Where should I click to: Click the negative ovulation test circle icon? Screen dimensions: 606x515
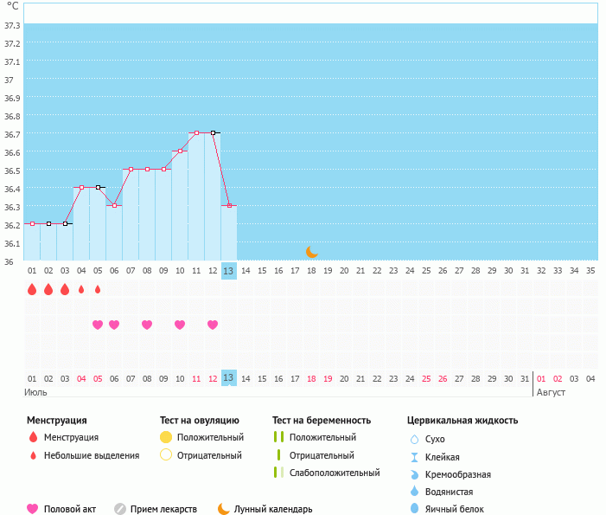tap(166, 454)
